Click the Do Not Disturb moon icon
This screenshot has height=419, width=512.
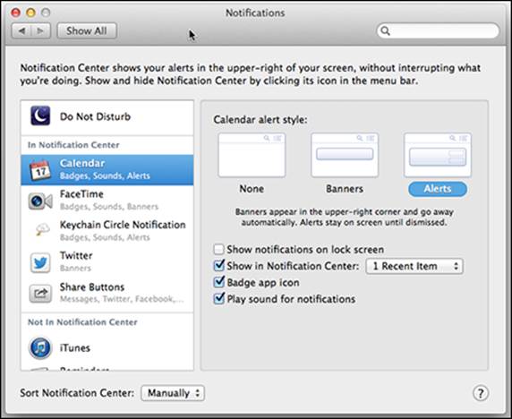pyautogui.click(x=40, y=115)
